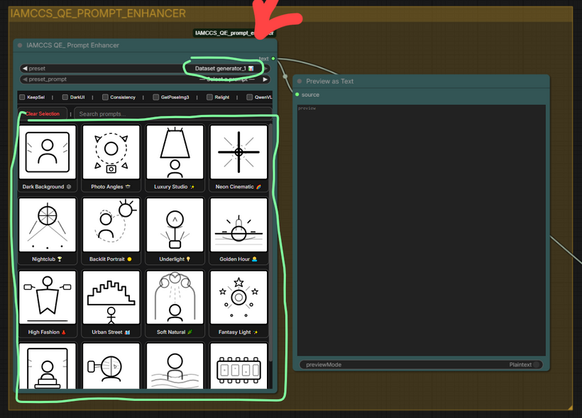Choose the Fantasy Light stars icon
Screen dimensions: 582x418
pos(238,298)
